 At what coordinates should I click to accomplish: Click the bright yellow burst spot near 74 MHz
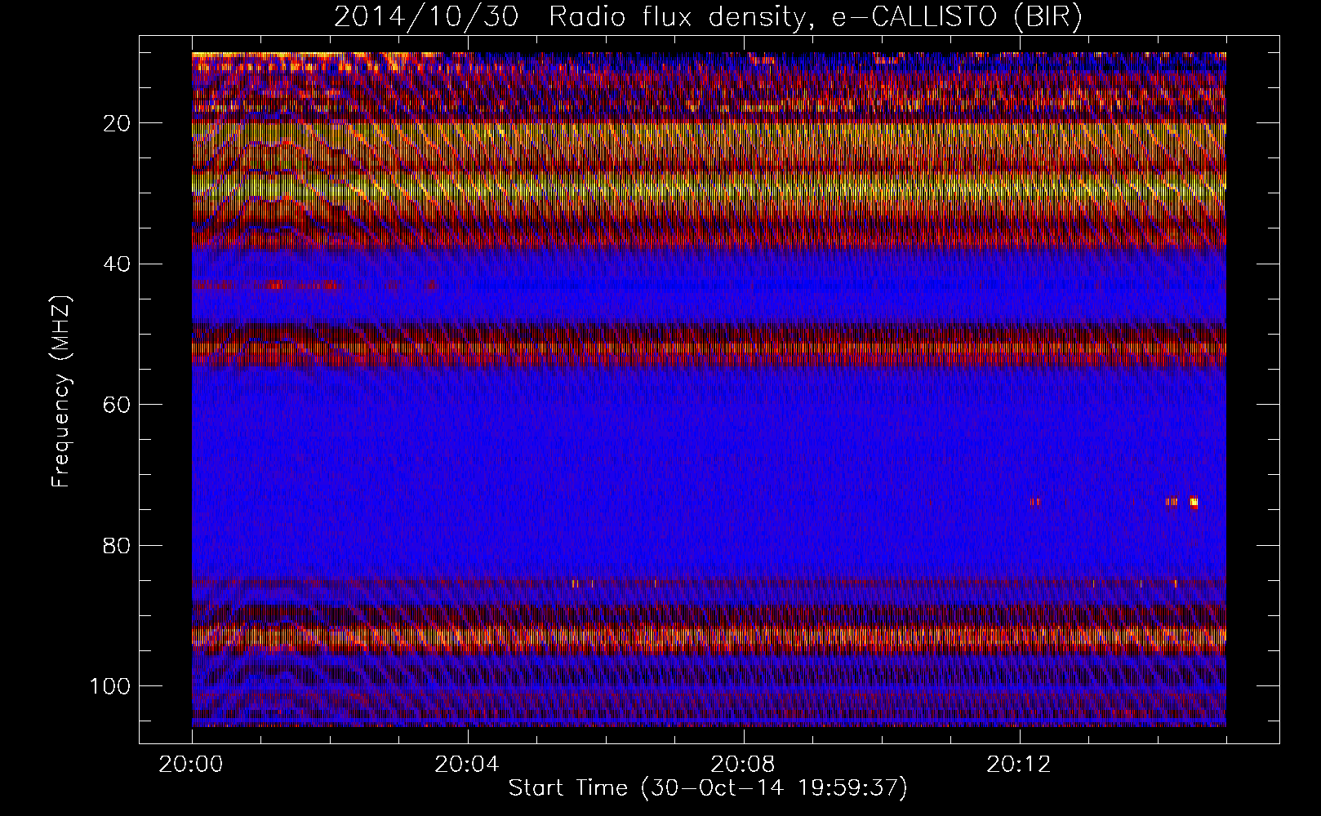(1194, 503)
